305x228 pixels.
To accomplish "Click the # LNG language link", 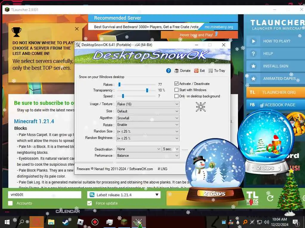I will click(162, 169).
